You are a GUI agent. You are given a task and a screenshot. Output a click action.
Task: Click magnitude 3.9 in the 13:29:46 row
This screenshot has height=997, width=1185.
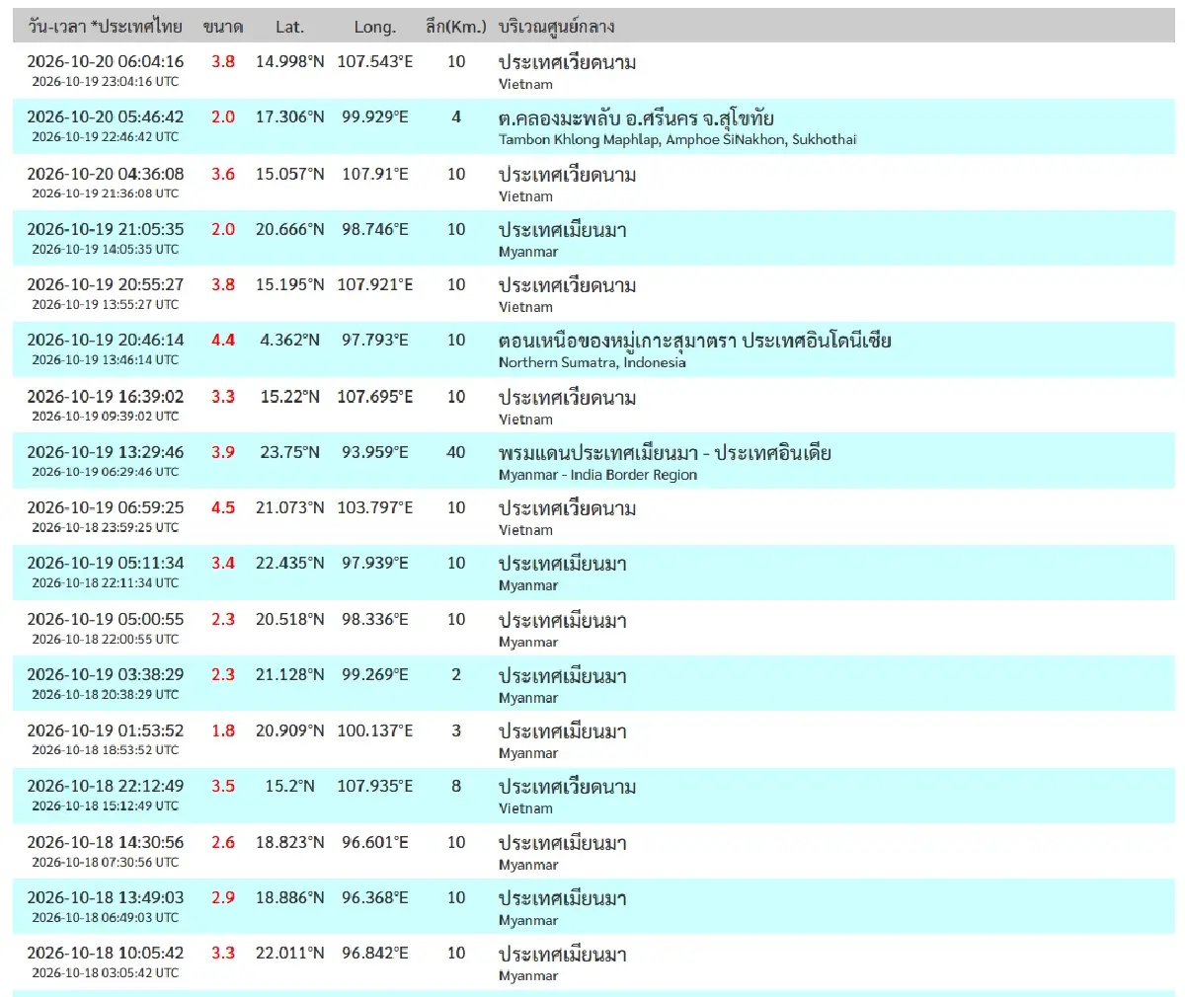tap(223, 452)
